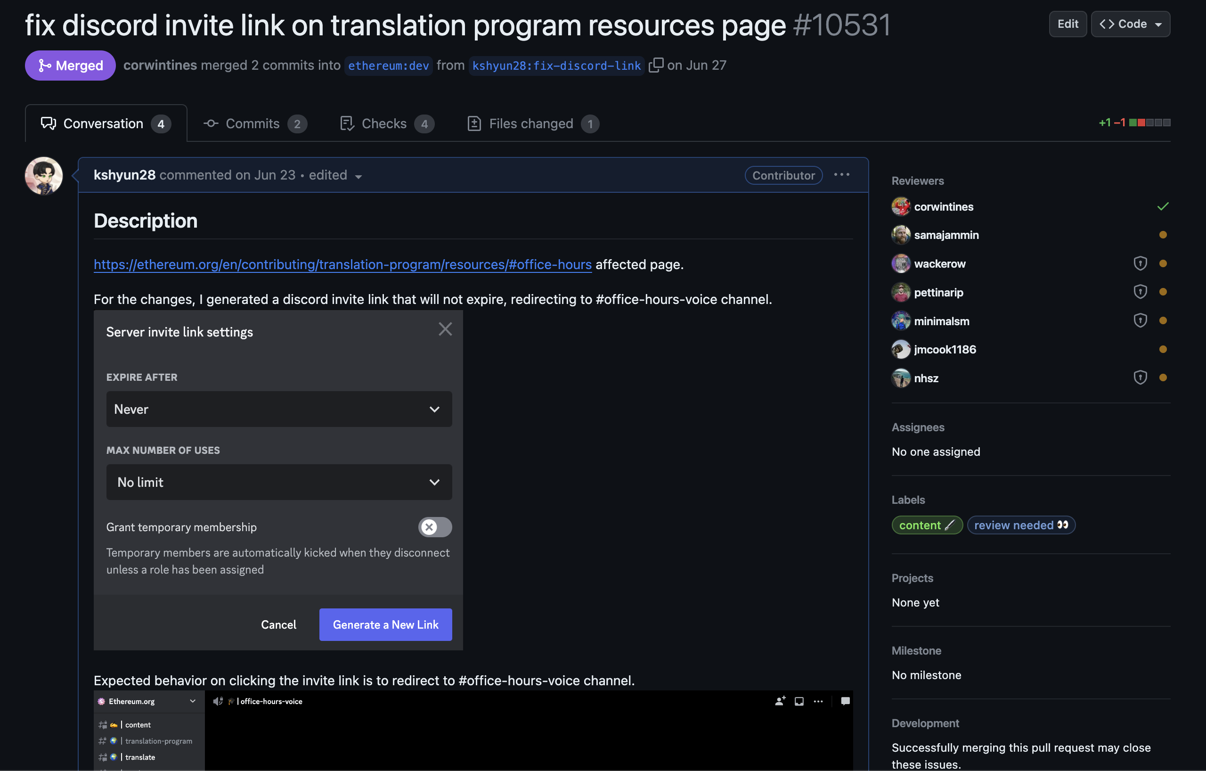Click the speaker icon beside office-hours-voice
Image resolution: width=1206 pixels, height=771 pixels.
click(x=218, y=701)
